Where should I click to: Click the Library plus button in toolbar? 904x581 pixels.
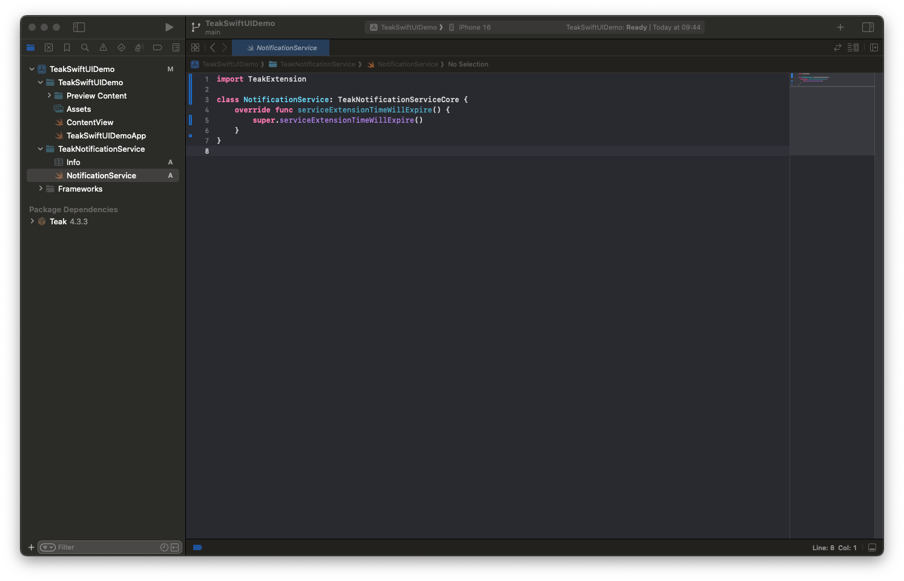(840, 27)
